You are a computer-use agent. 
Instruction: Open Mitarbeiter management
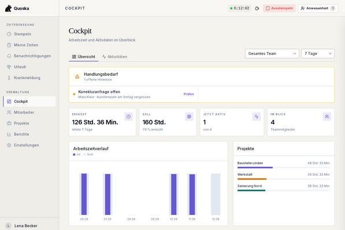[29, 113]
